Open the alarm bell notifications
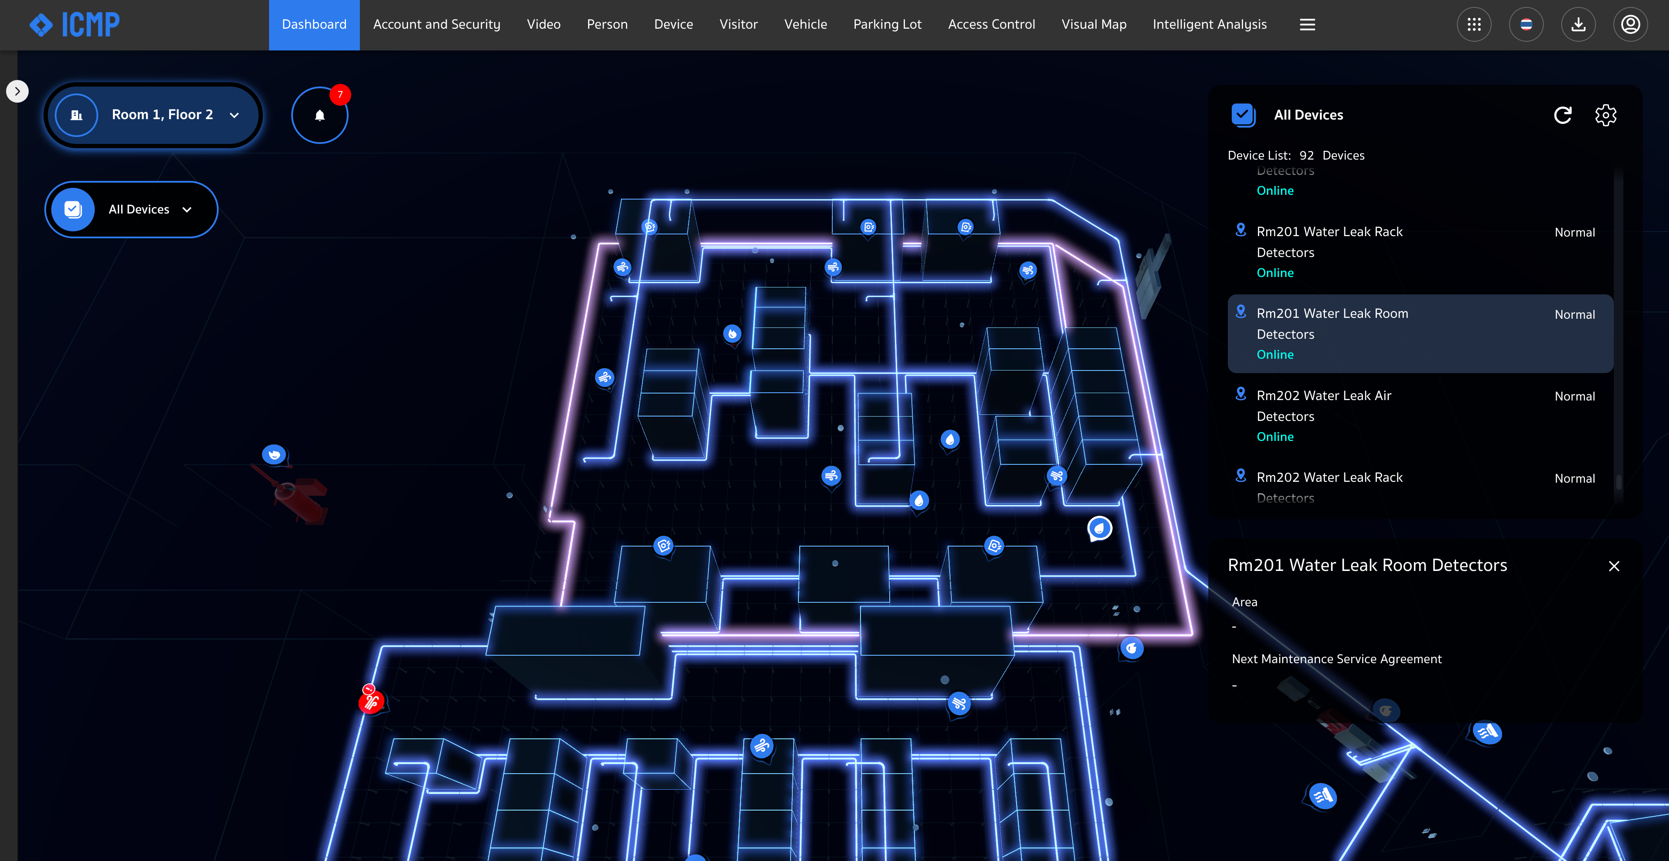Viewport: 1669px width, 861px height. [x=319, y=115]
